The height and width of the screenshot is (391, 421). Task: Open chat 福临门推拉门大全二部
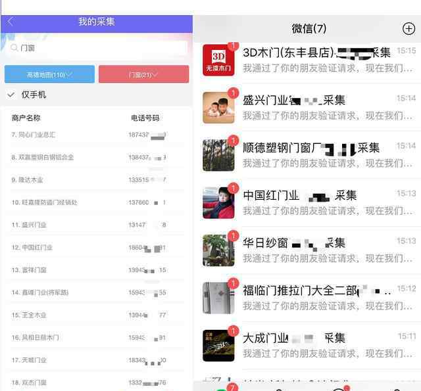point(307,298)
